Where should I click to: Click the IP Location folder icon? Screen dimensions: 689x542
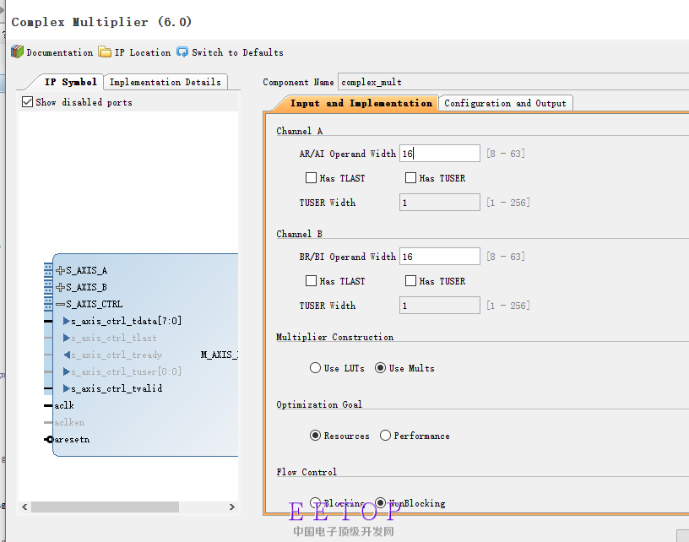point(105,52)
